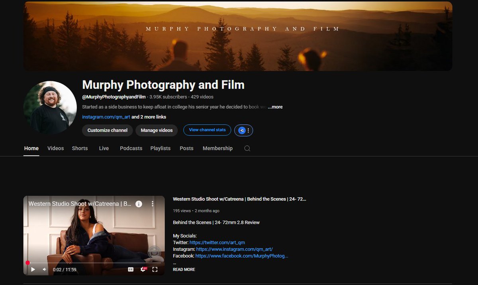
Task: Click the 'Murphy Photography and Film' channel name
Action: (163, 85)
